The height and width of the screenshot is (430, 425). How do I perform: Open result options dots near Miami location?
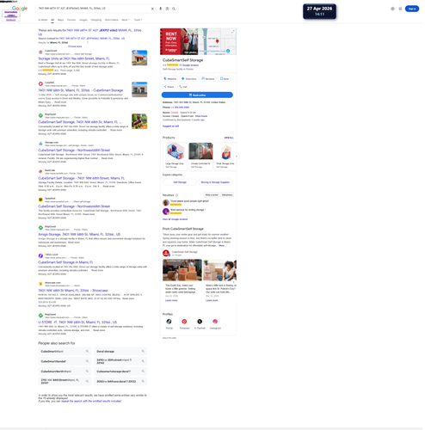point(88,42)
